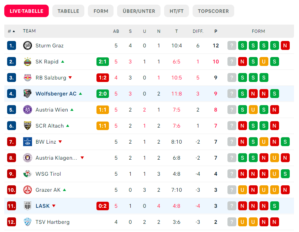Click Sturm Graz's red N form result

pyautogui.click(x=285, y=46)
